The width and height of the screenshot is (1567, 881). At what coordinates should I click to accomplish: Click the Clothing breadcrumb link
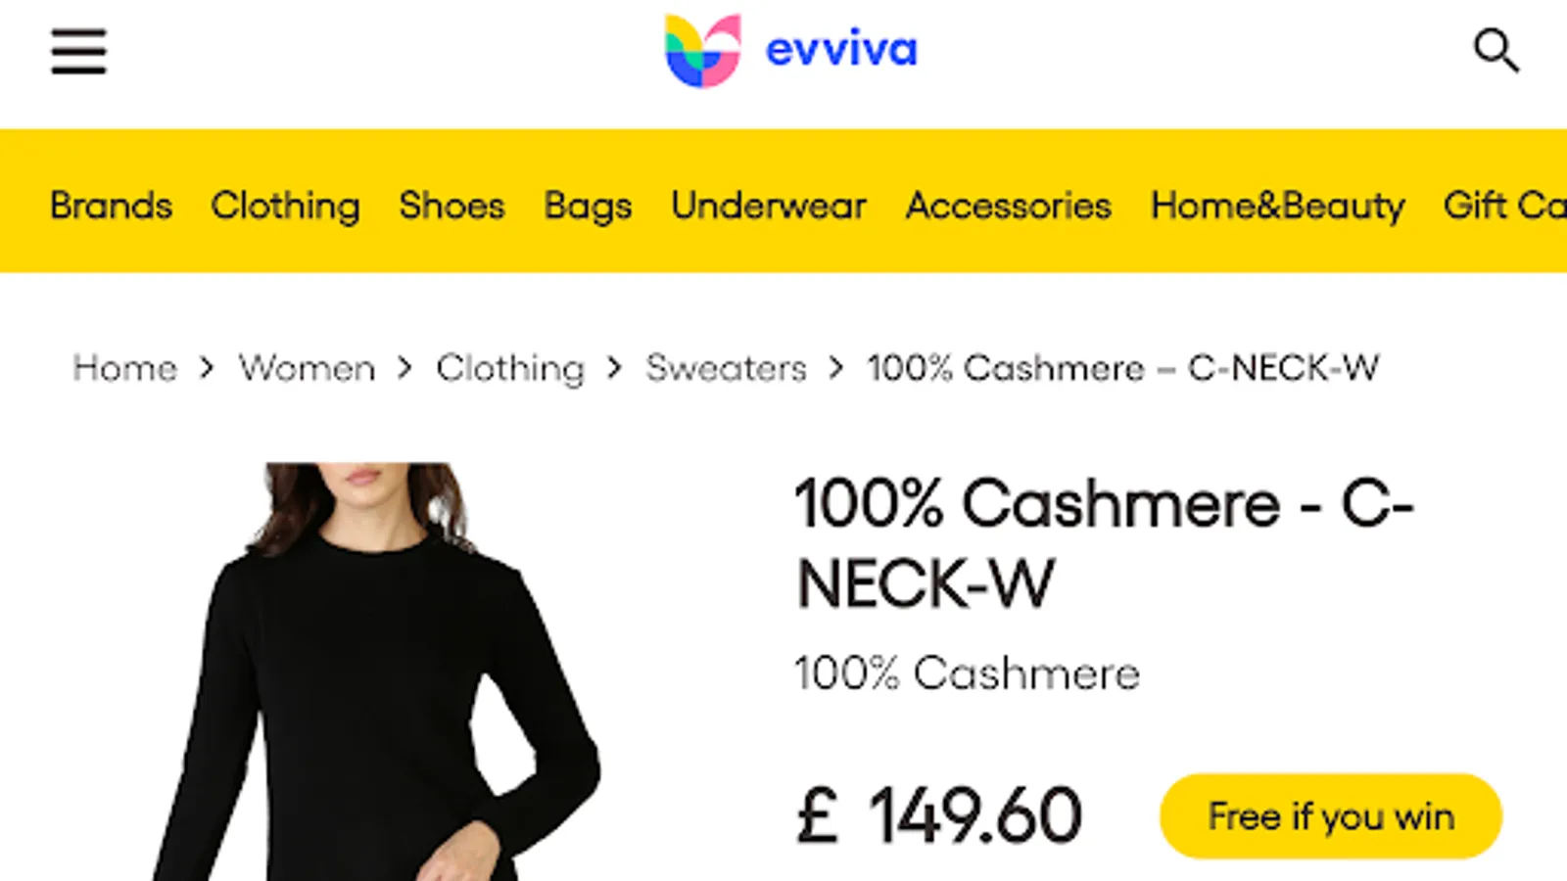pyautogui.click(x=510, y=369)
